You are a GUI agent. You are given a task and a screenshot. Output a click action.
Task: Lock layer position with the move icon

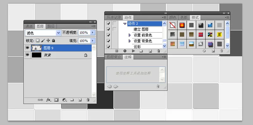(48, 40)
